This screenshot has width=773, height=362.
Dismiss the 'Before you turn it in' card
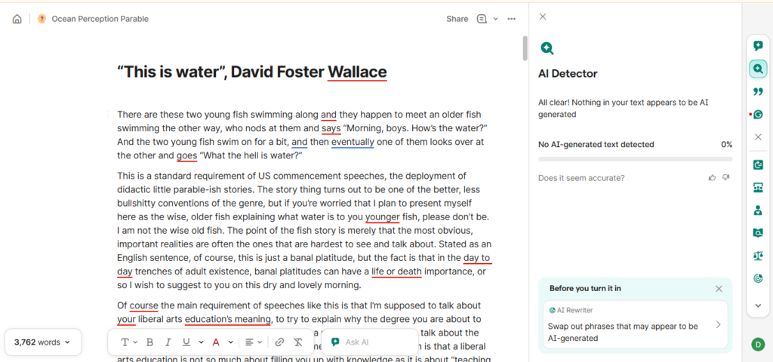pyautogui.click(x=719, y=289)
